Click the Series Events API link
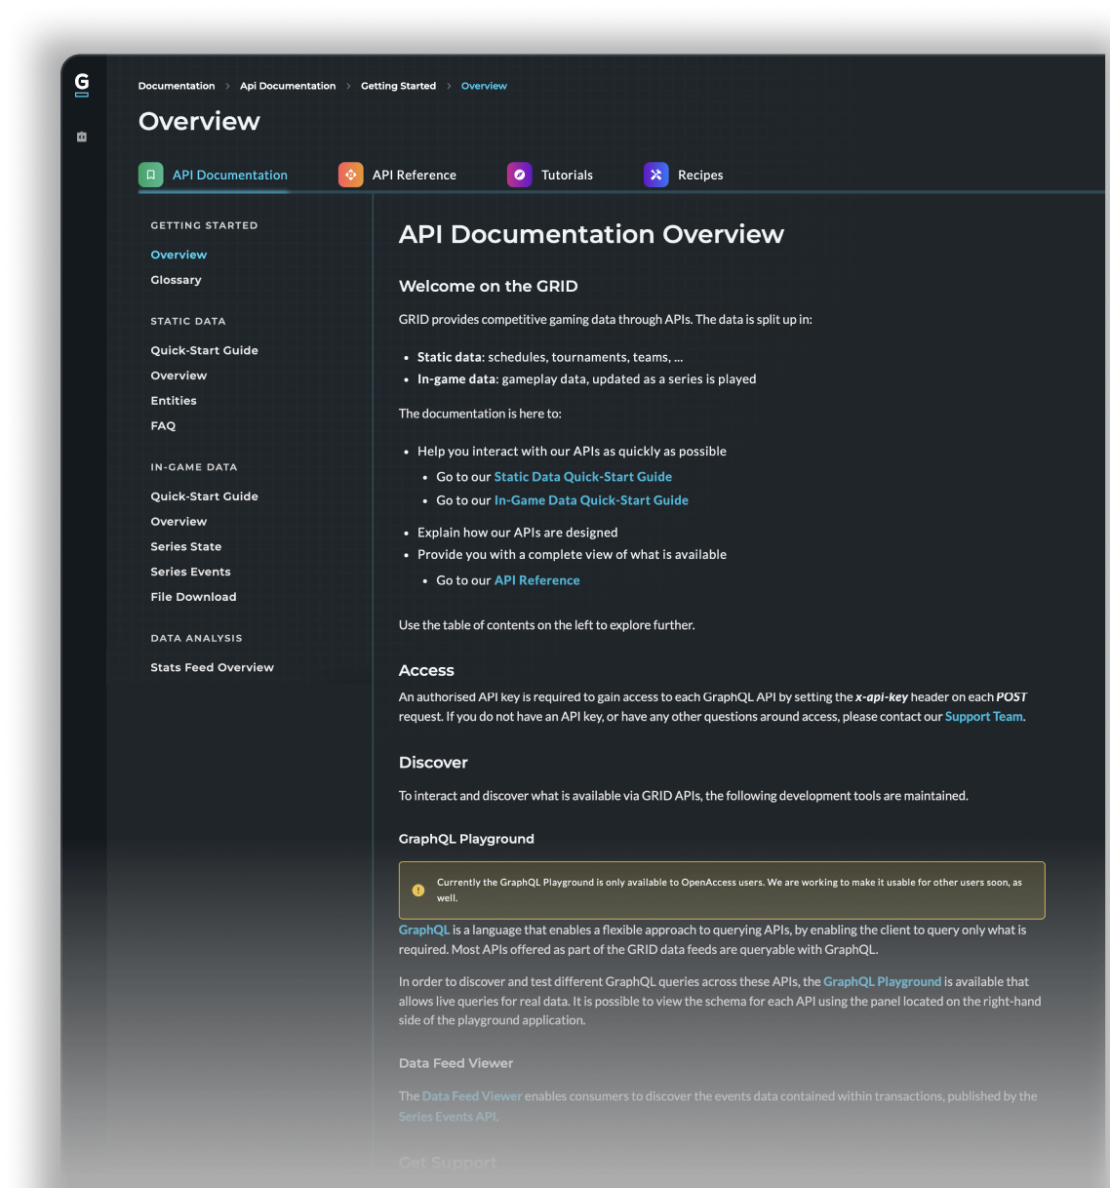The image size is (1110, 1188). pos(447,1116)
